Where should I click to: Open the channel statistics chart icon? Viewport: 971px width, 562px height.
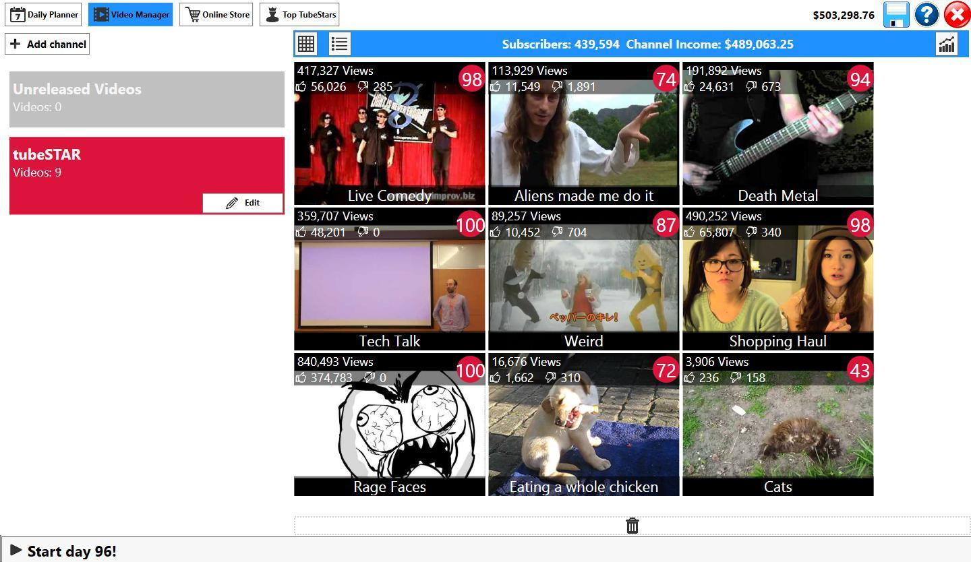[947, 44]
